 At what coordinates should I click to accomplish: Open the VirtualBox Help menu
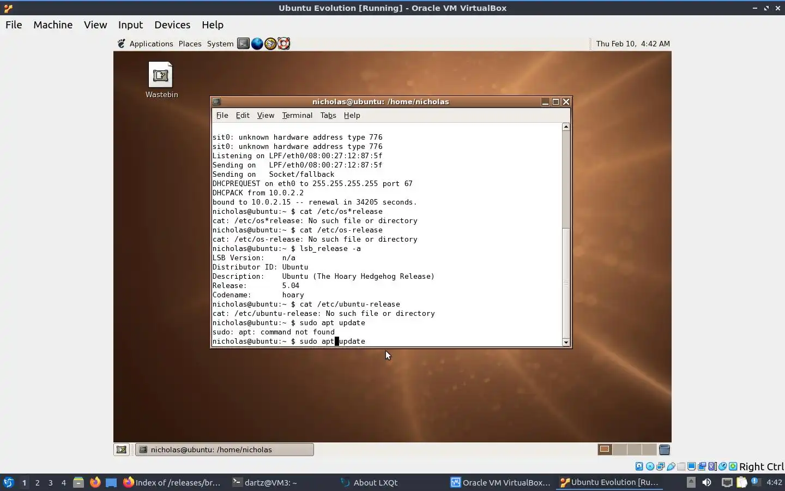point(213,25)
